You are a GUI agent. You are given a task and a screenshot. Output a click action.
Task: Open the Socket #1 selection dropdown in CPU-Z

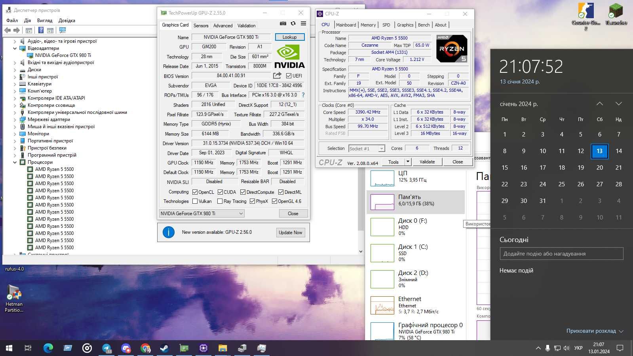367,149
